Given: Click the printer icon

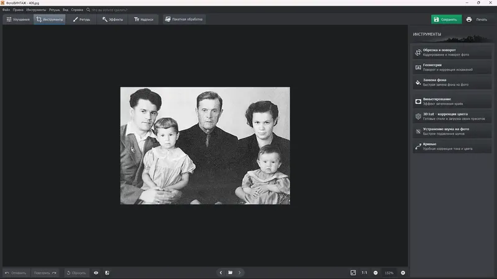Looking at the screenshot, I should point(469,19).
